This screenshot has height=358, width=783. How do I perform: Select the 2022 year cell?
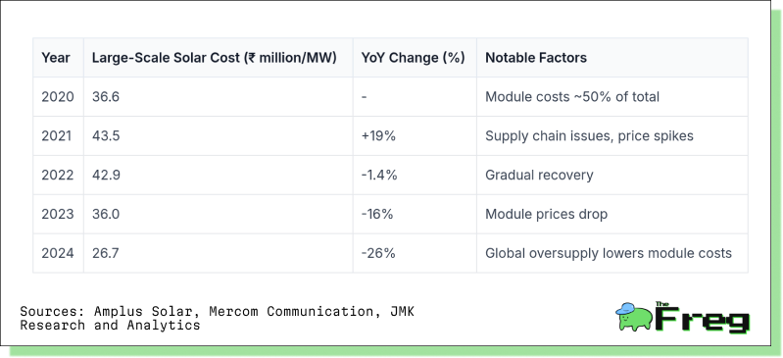pyautogui.click(x=59, y=175)
